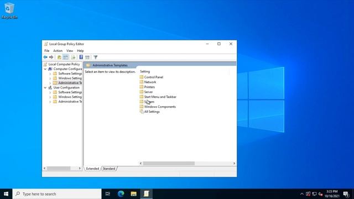Screen dimensions: 354x199
Task: Open the blue Help toolbar icon
Action: pyautogui.click(x=81, y=57)
